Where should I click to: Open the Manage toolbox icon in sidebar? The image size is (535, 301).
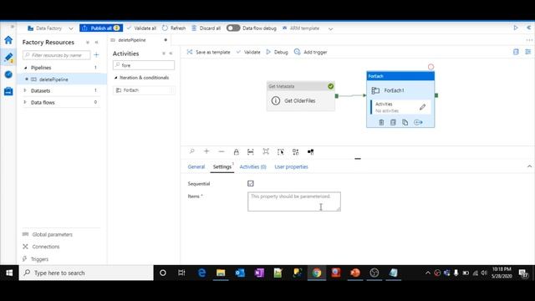click(x=8, y=91)
